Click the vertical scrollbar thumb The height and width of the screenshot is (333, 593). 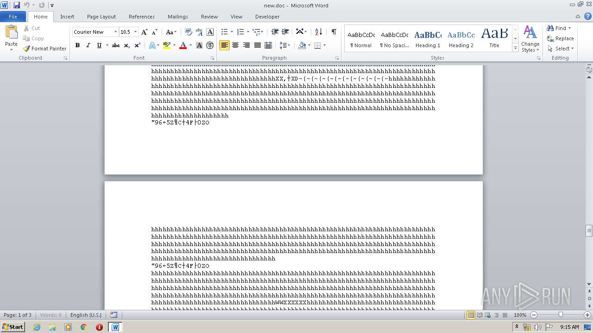(589, 230)
